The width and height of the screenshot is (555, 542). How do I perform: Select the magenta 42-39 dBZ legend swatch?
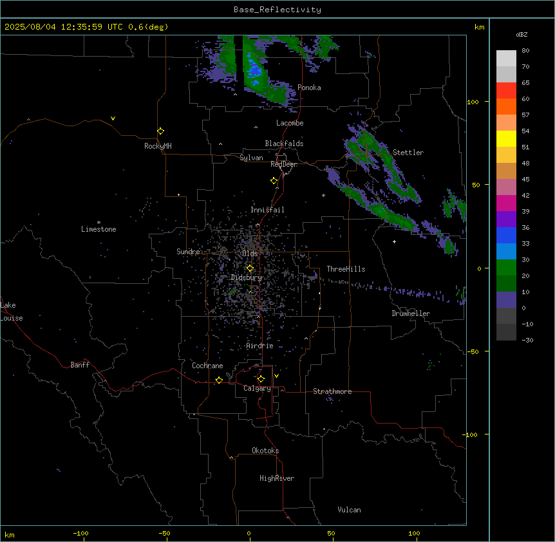point(506,203)
